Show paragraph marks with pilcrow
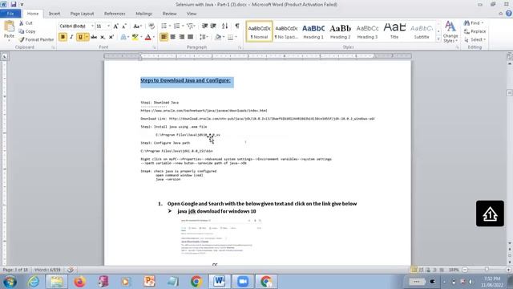Image resolution: width=513 pixels, height=289 pixels. click(237, 26)
